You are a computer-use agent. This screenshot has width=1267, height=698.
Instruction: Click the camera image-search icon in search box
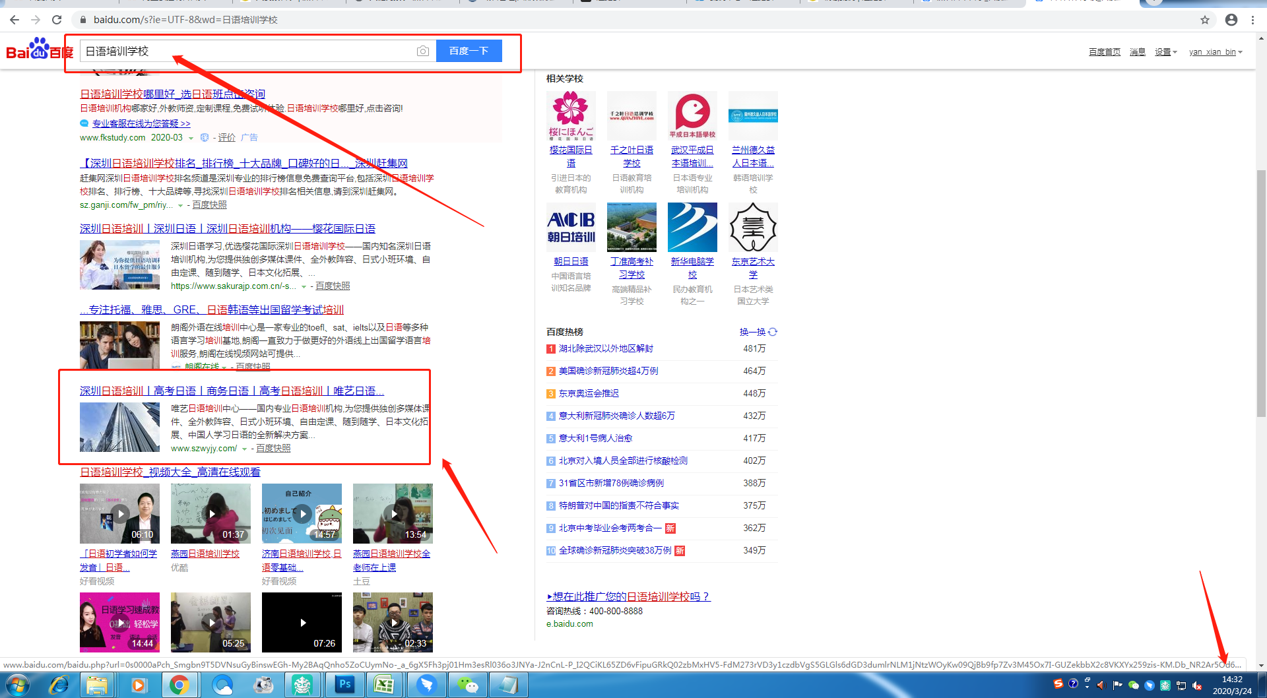[x=423, y=51]
